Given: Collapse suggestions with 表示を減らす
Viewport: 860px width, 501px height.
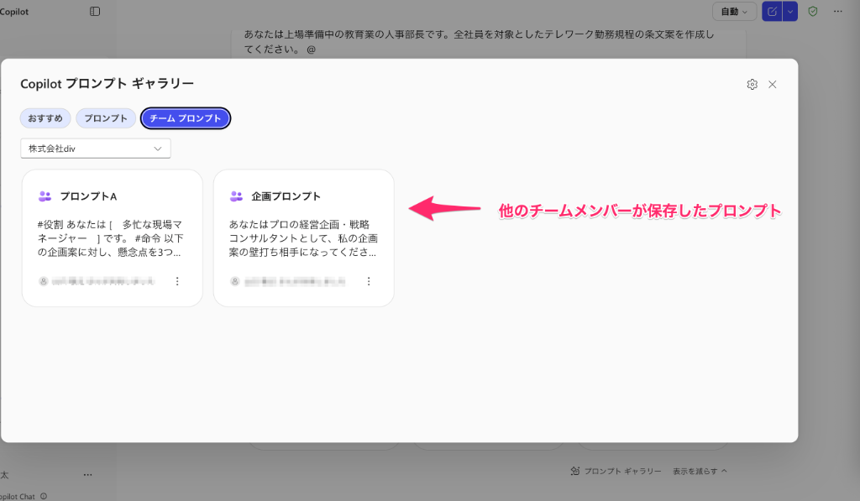Looking at the screenshot, I should [x=700, y=472].
